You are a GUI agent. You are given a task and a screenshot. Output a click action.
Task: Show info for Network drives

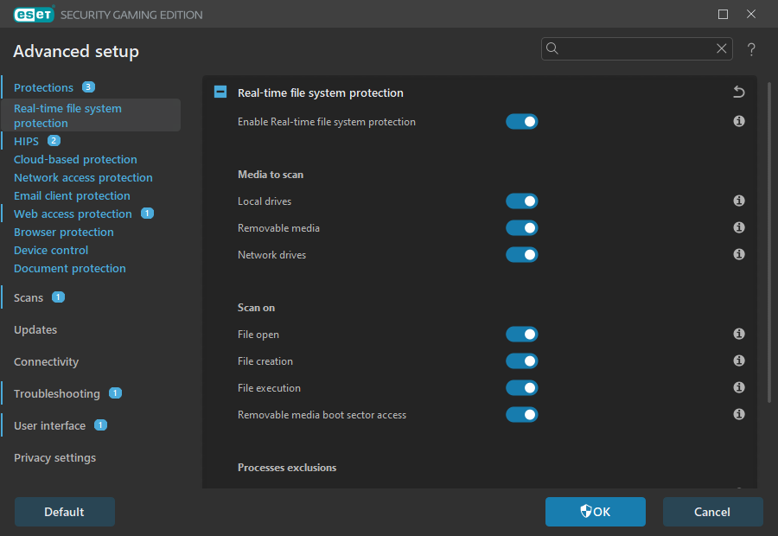tap(739, 254)
